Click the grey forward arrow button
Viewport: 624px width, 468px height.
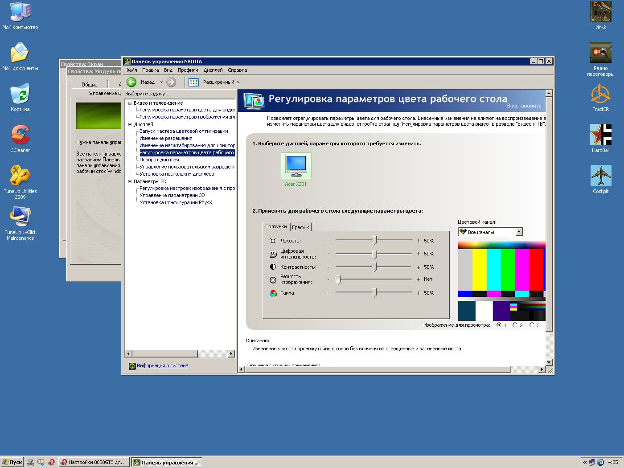click(x=171, y=82)
